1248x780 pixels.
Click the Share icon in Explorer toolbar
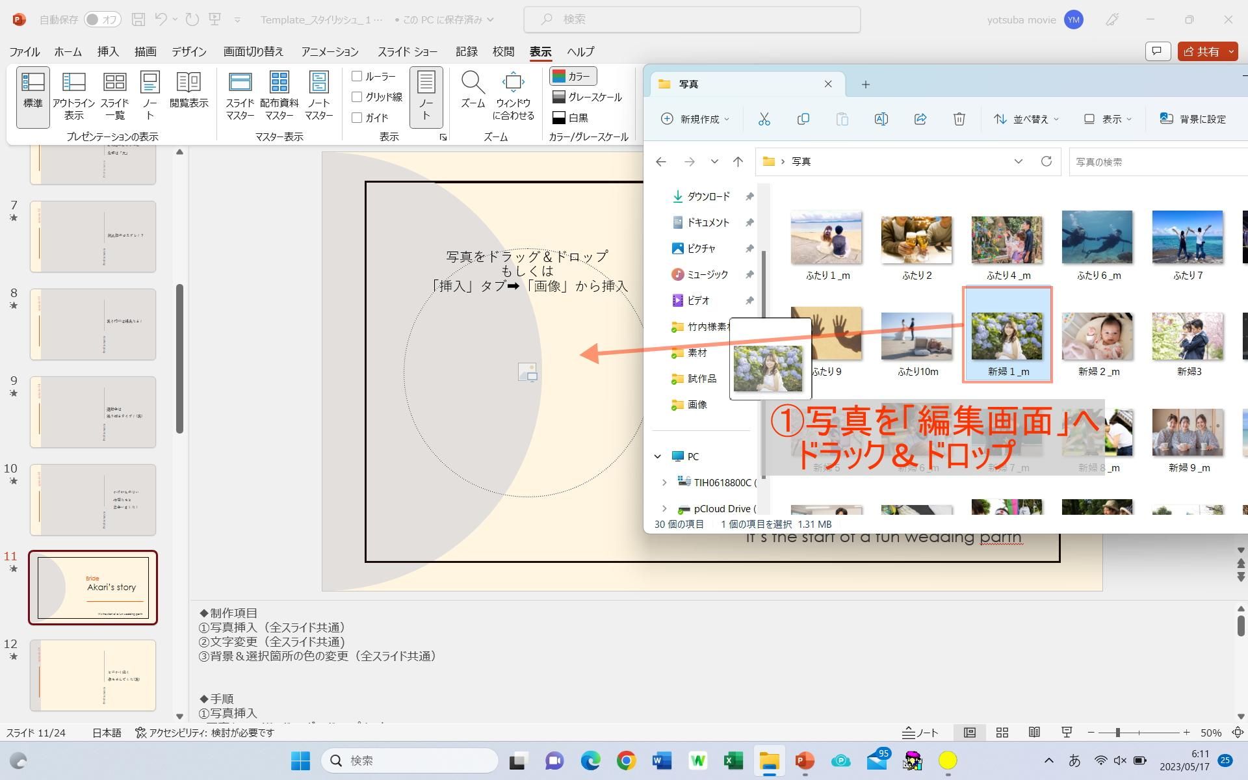[x=920, y=119]
